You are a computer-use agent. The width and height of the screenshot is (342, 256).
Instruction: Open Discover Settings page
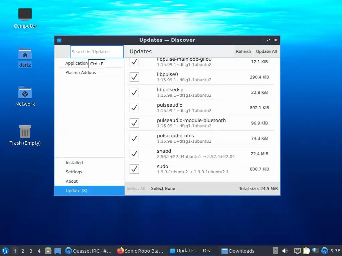pos(89,172)
